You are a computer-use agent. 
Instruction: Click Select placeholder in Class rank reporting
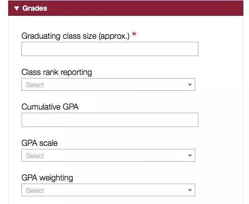click(x=35, y=85)
